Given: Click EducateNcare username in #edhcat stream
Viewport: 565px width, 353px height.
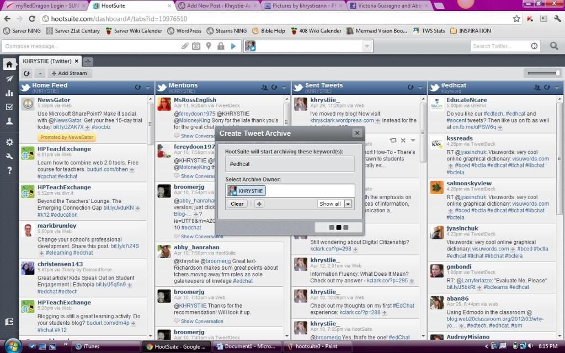Looking at the screenshot, I should coord(467,100).
